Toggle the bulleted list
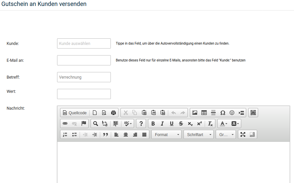294x183 pixels. [x=74, y=134]
